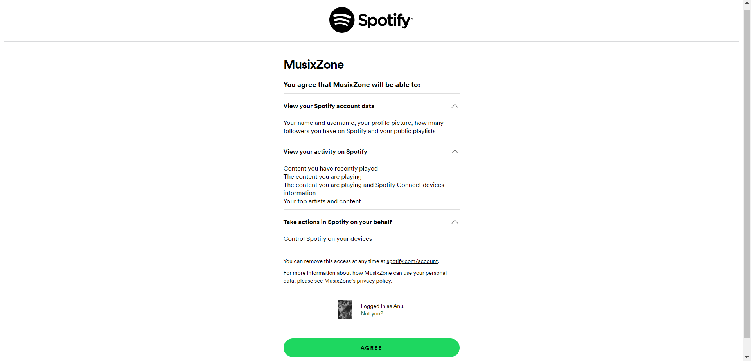Click the Not you? link
Screen dimensions: 751x361
[x=371, y=313]
